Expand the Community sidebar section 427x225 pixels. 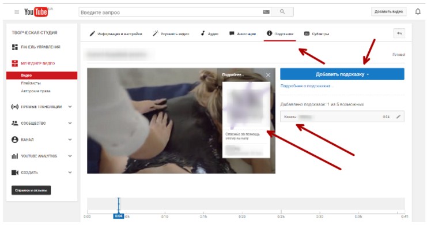[70, 123]
